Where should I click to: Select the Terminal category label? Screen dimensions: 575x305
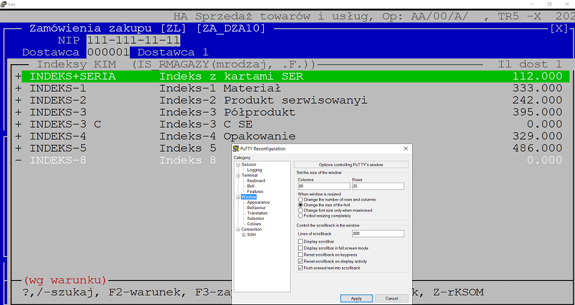pyautogui.click(x=249, y=175)
